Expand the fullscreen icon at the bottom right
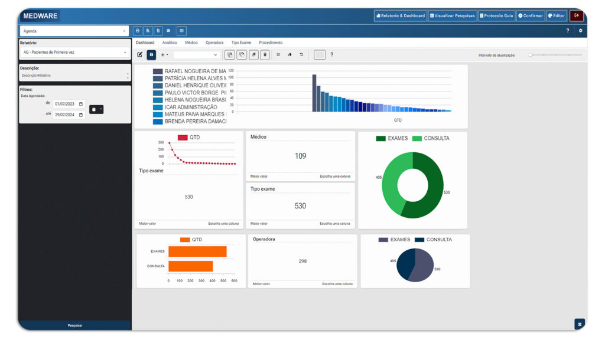 580,324
